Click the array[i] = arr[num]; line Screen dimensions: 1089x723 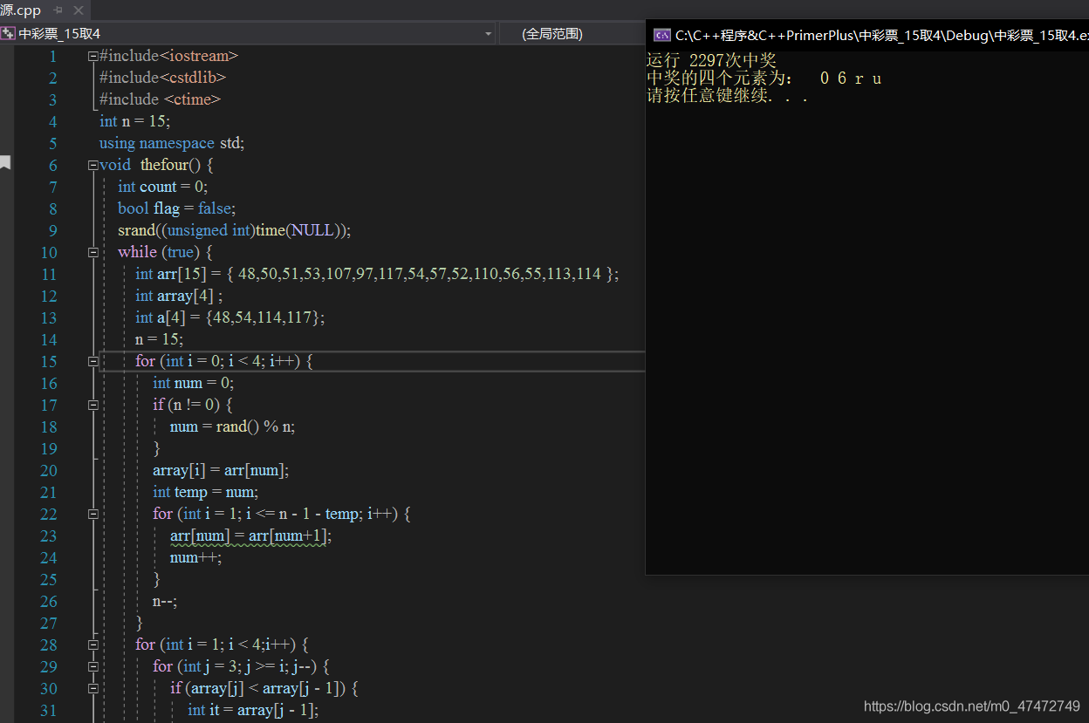pyautogui.click(x=221, y=470)
